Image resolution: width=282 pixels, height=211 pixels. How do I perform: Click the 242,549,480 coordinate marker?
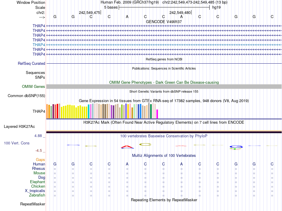pos(180,12)
